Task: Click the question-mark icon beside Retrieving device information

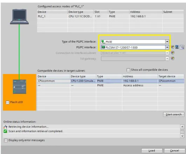Action: pos(5,127)
